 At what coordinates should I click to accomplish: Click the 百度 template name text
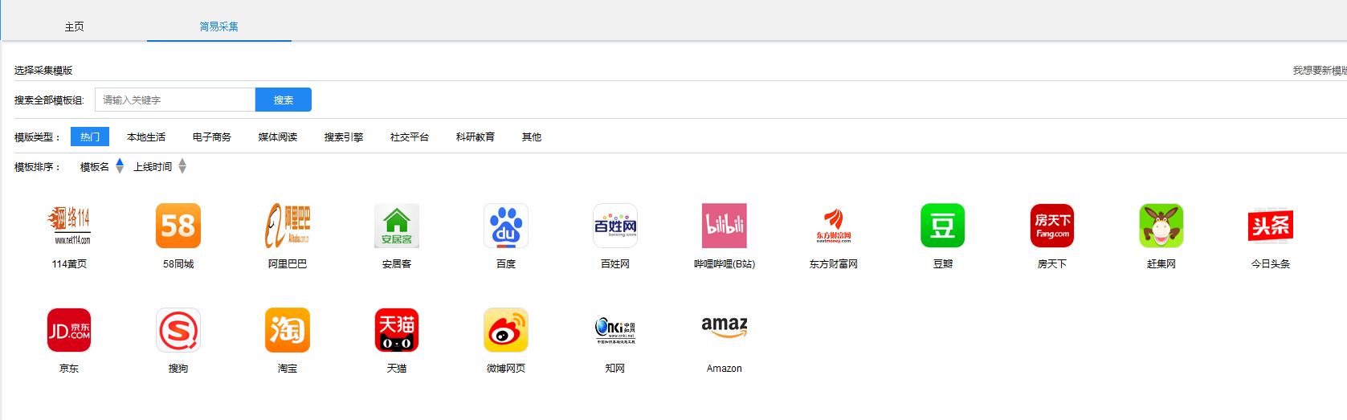(x=506, y=264)
